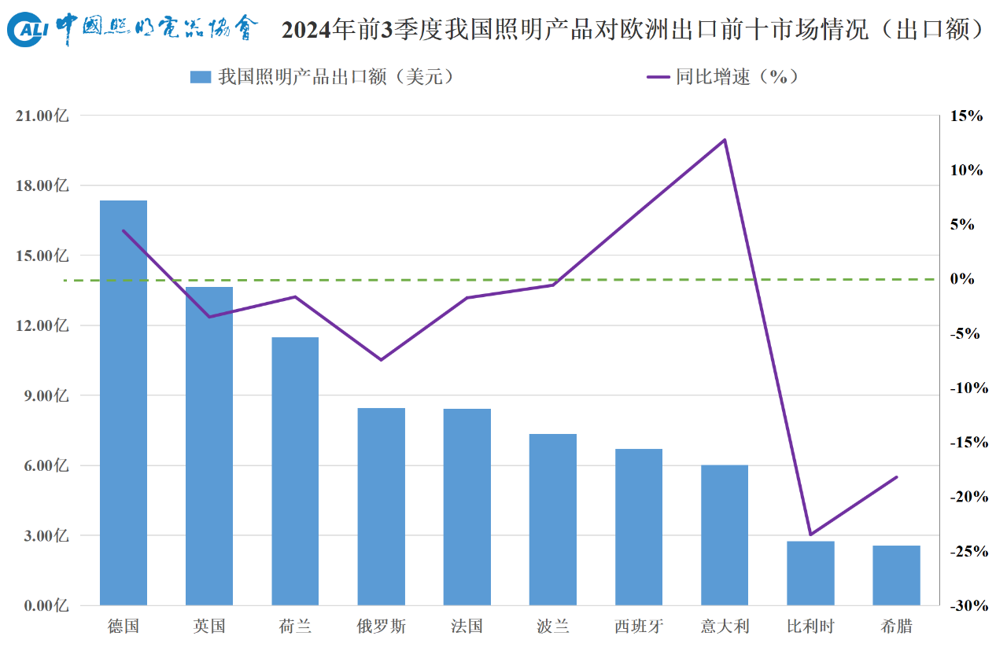Click right axis value 15%
Screen dimensions: 1007x658
(x=967, y=116)
